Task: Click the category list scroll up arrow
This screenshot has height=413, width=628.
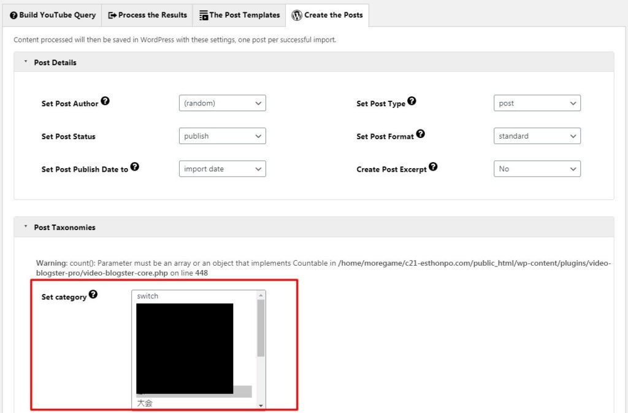Action: coord(261,295)
